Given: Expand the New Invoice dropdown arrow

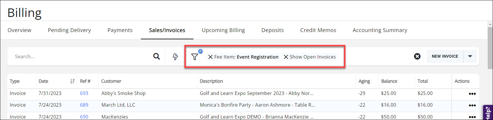Looking at the screenshot, I should click(x=470, y=57).
